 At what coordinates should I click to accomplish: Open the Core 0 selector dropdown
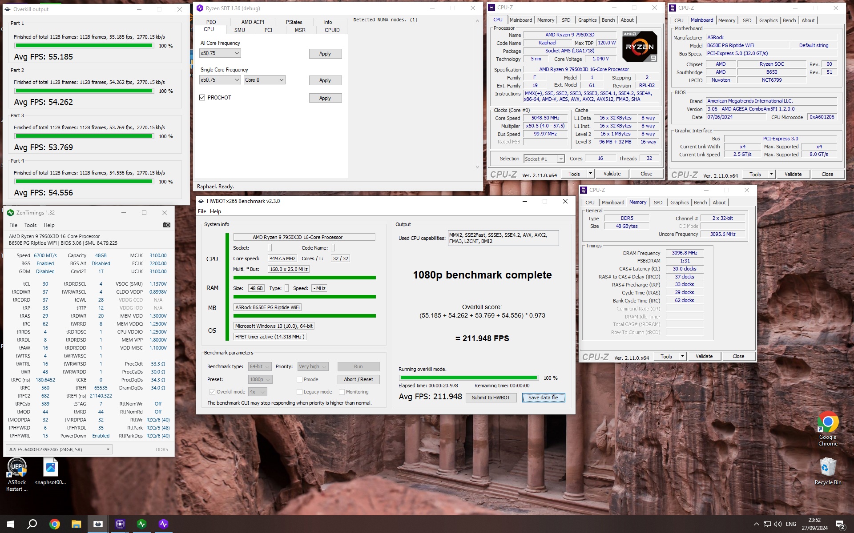[264, 80]
